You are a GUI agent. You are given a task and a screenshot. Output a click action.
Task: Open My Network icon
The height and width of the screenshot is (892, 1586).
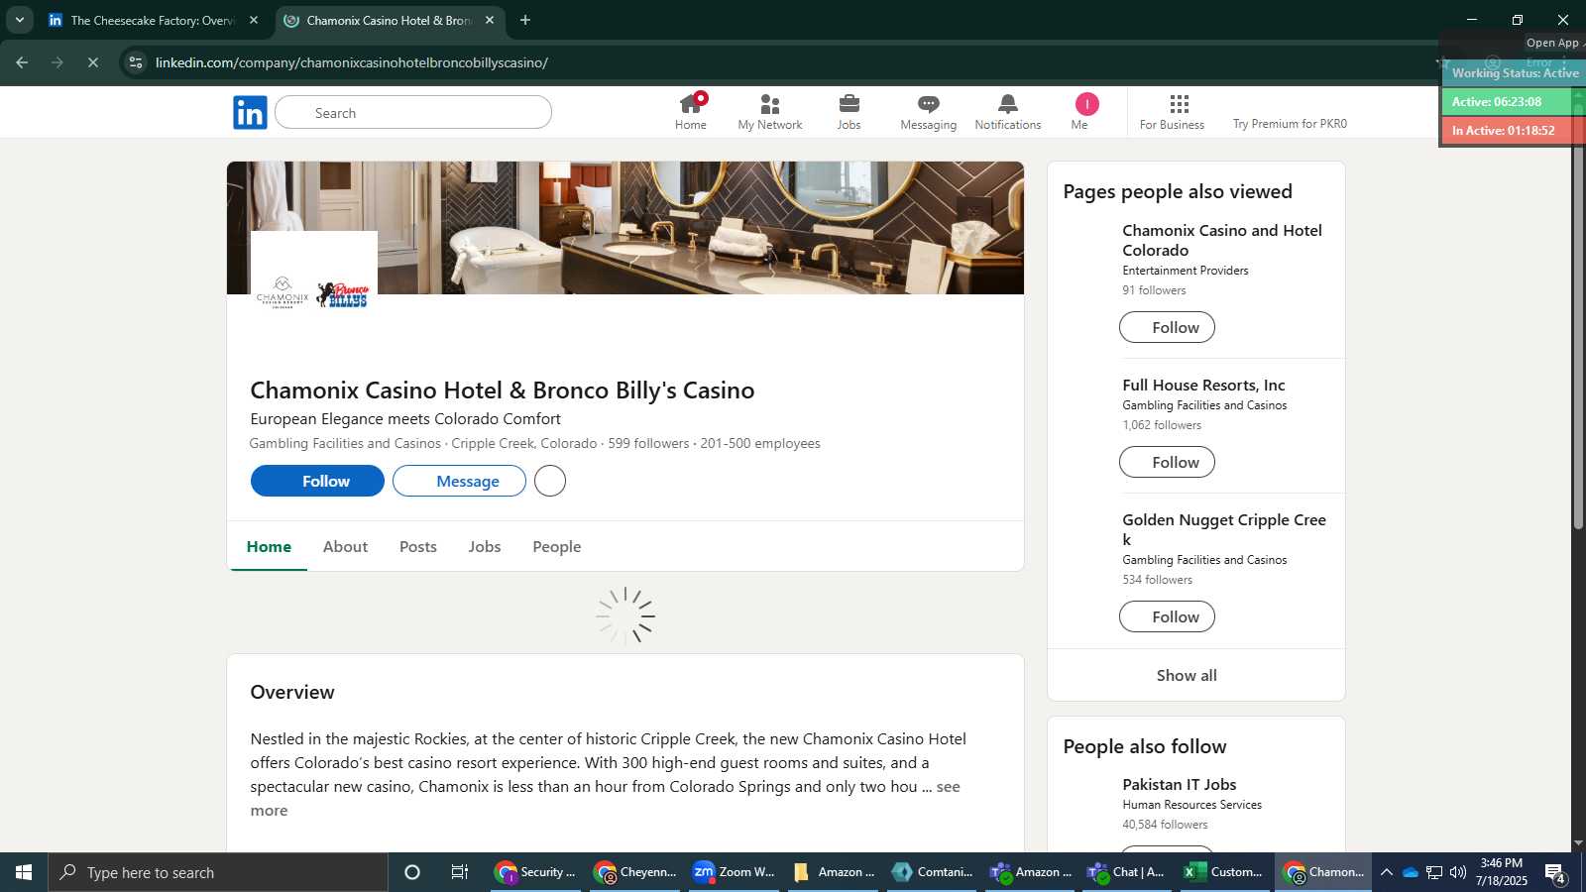(770, 112)
